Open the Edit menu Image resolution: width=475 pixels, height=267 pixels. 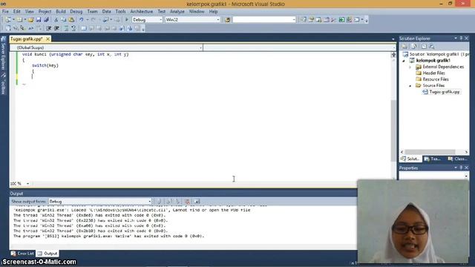click(16, 12)
